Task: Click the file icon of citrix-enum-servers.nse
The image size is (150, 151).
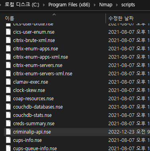Action: [x=8, y=65]
